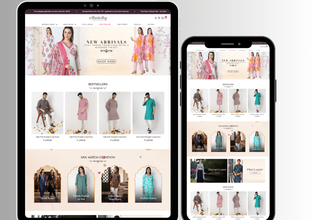Go home via ethnicity logo on tablet
This screenshot has height=220, width=315.
coord(98,18)
